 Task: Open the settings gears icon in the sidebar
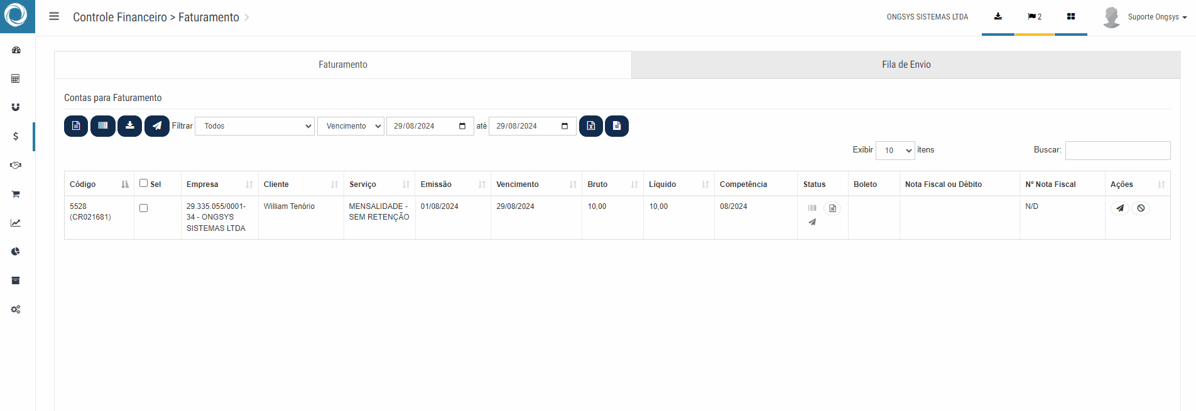pyautogui.click(x=16, y=309)
